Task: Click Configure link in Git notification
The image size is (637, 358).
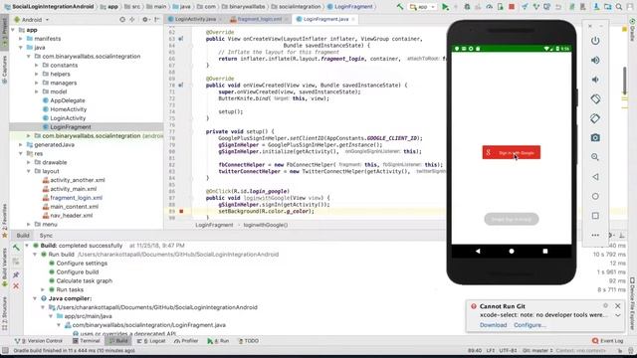Action: (530, 325)
